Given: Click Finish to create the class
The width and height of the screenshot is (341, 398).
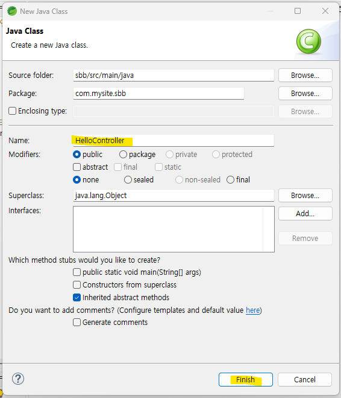Looking at the screenshot, I should click(x=246, y=379).
